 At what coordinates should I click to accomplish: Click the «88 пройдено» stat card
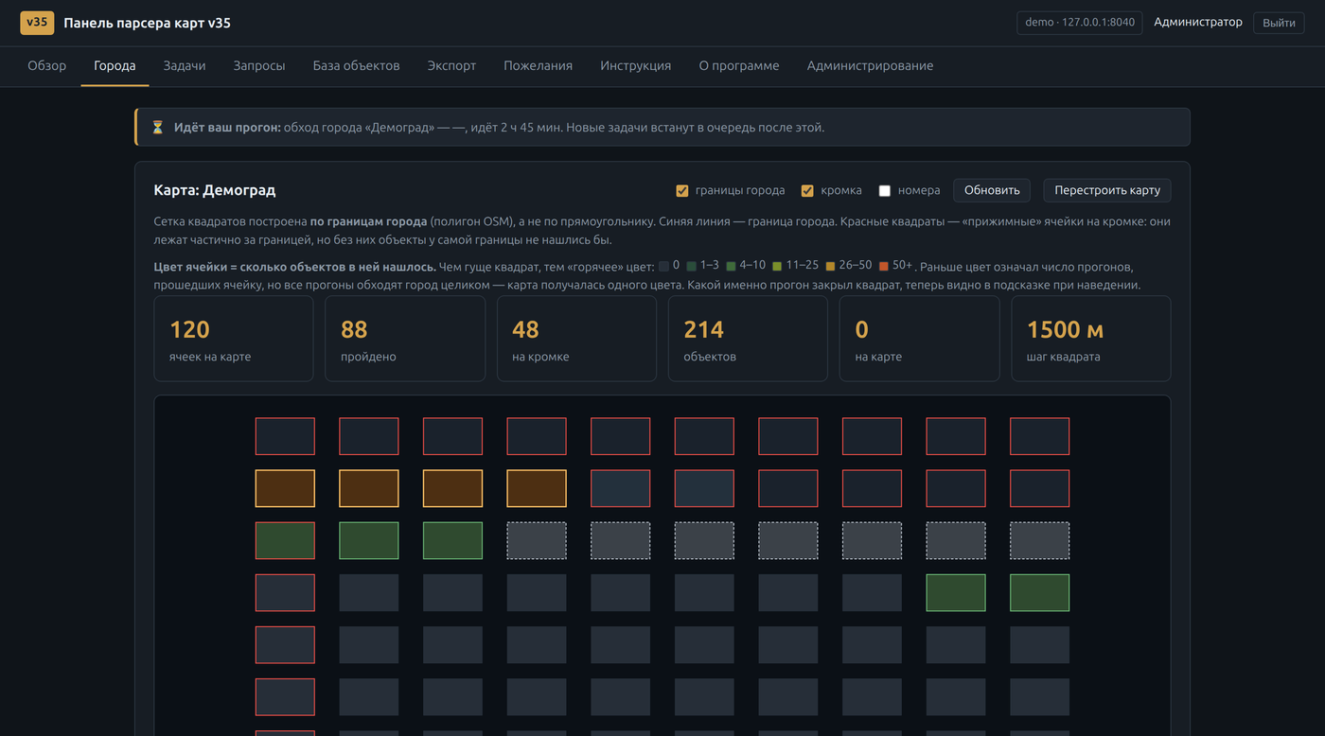(405, 339)
